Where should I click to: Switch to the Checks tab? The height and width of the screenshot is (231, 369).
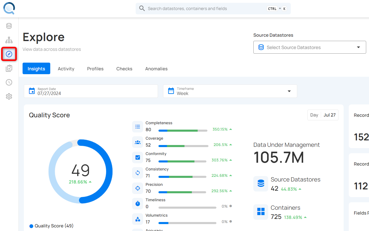click(124, 69)
